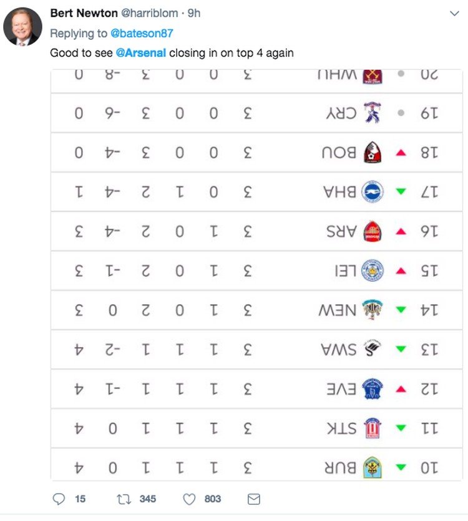Screen dimensions: 468x521
Task: Click the Bournemouth club crest
Action: 373,152
